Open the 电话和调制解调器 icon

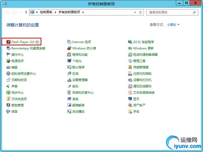[130, 54]
